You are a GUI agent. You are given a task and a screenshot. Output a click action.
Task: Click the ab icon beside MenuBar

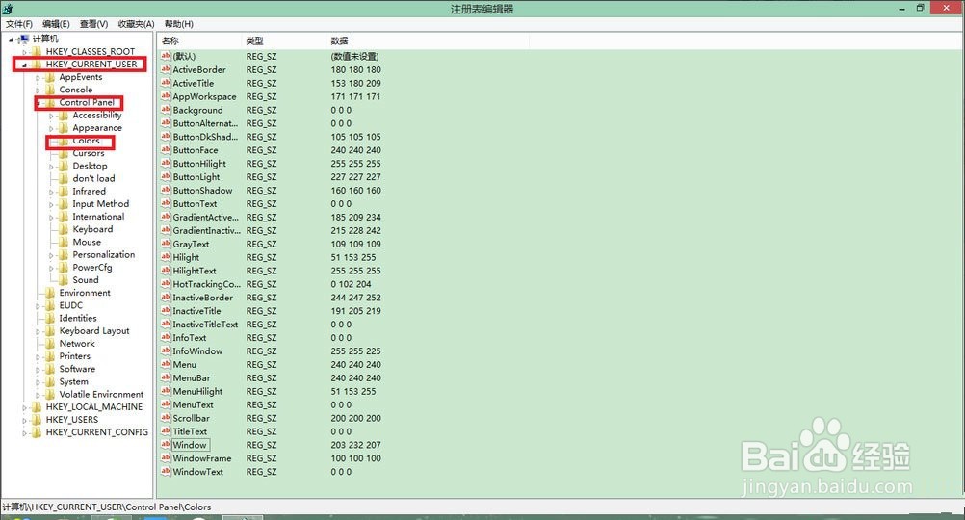pos(166,377)
